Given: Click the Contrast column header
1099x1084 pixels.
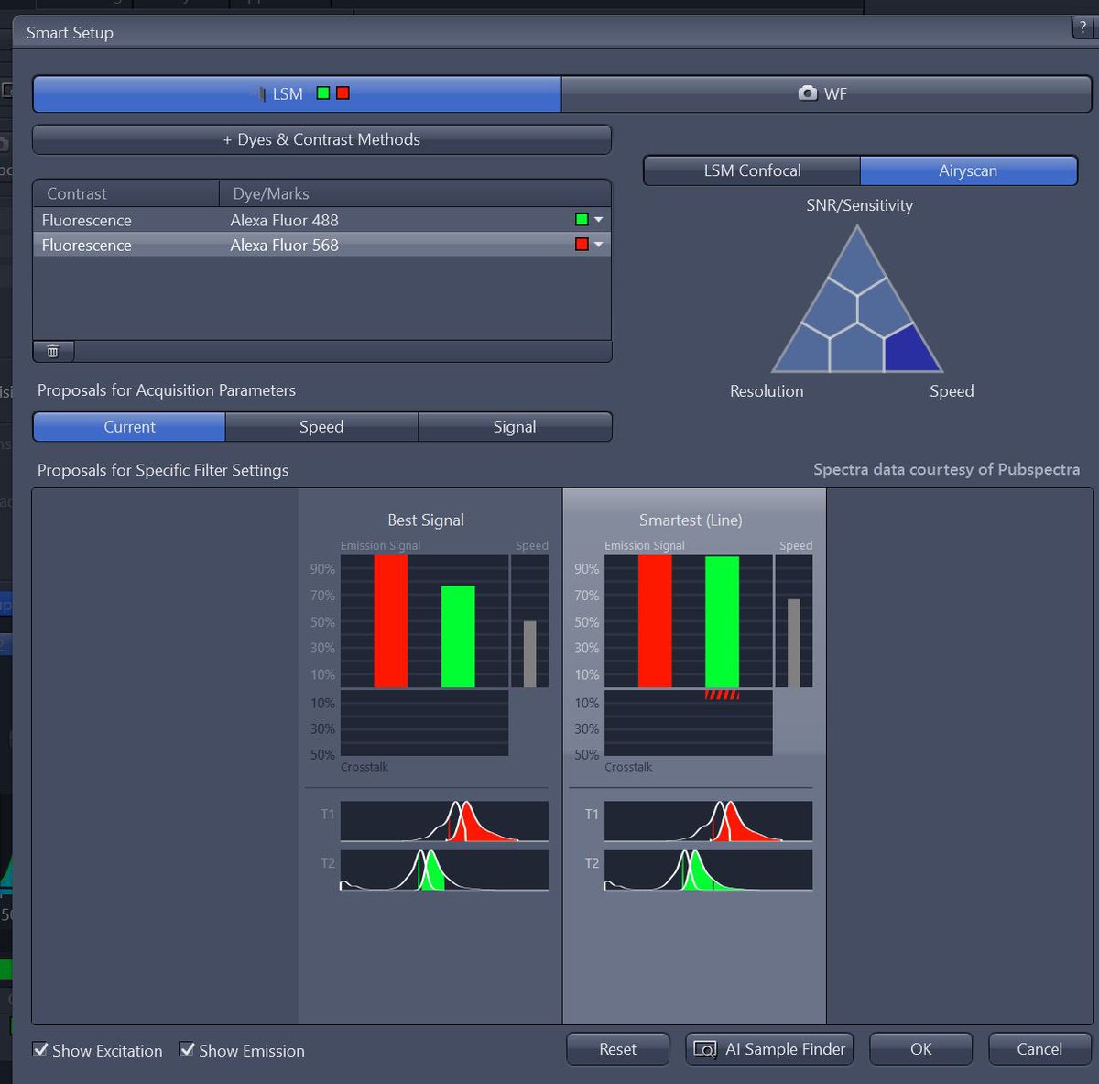Looking at the screenshot, I should (126, 193).
